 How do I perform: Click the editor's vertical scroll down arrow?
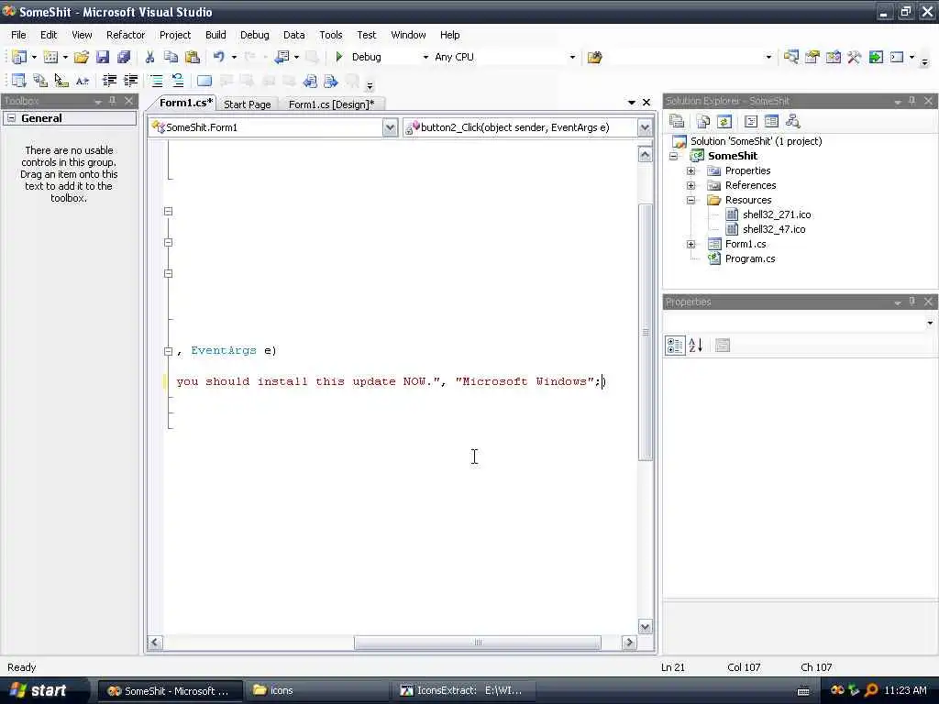645,627
